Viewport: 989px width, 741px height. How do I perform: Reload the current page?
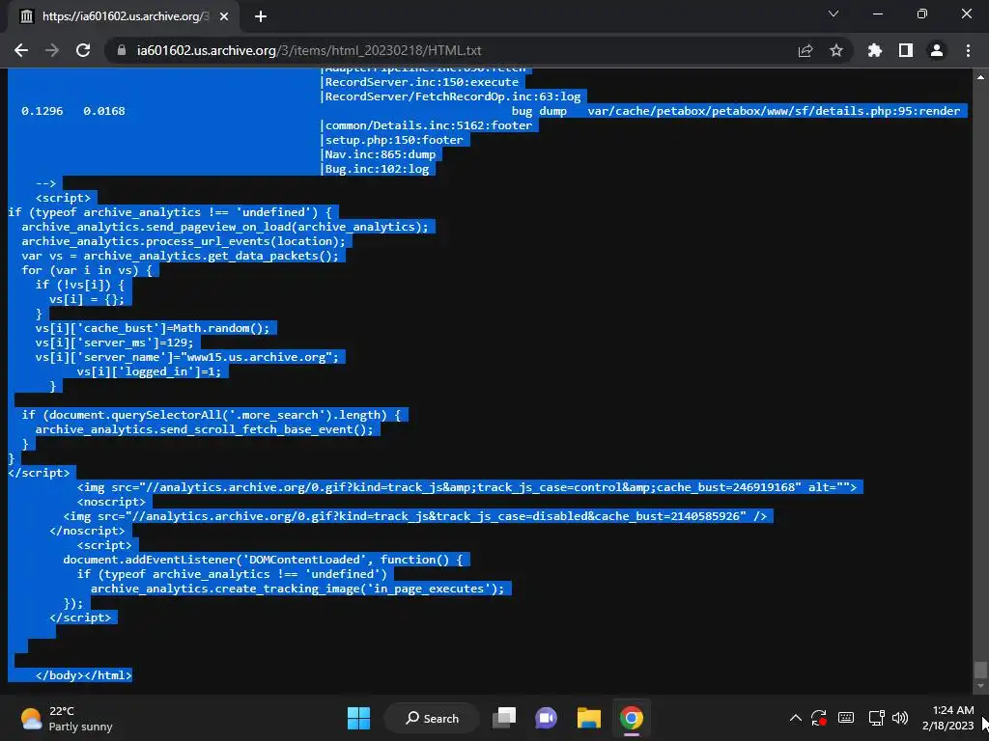pos(83,50)
